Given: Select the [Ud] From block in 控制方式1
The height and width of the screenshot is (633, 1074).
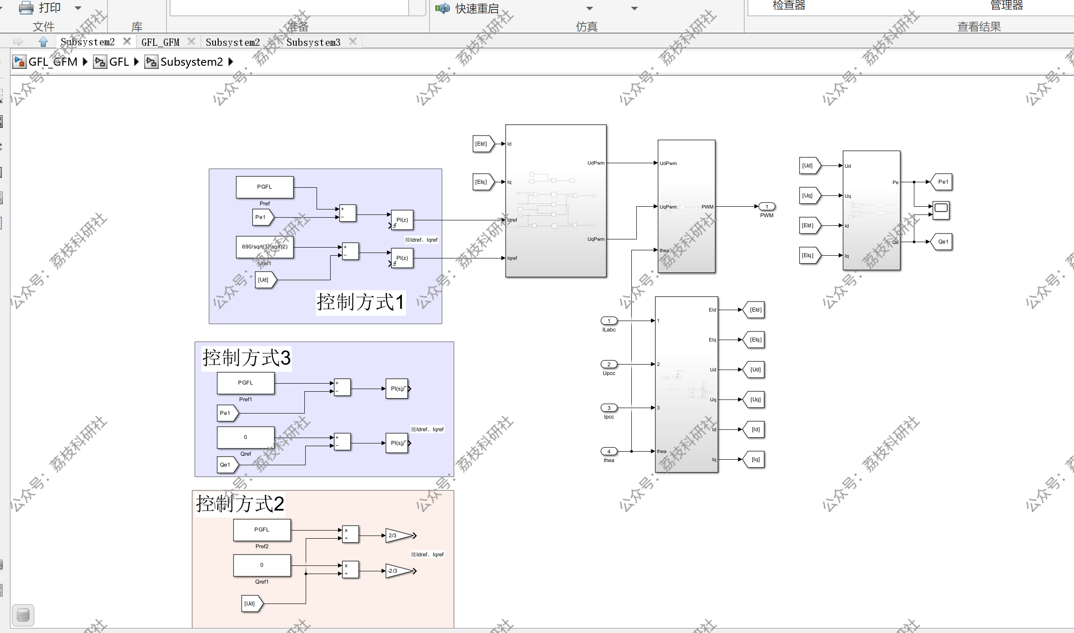Looking at the screenshot, I should [266, 280].
